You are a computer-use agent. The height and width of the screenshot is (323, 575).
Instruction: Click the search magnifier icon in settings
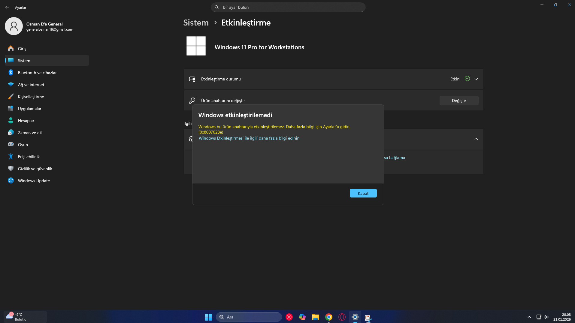pyautogui.click(x=217, y=7)
